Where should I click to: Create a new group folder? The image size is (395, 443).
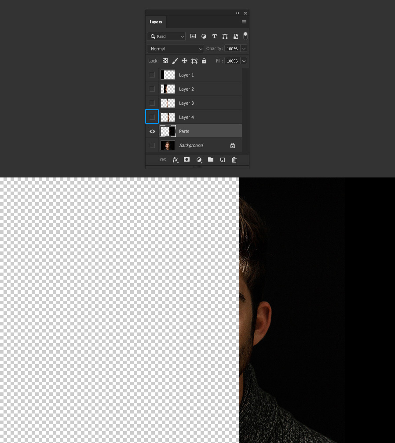[x=211, y=159]
